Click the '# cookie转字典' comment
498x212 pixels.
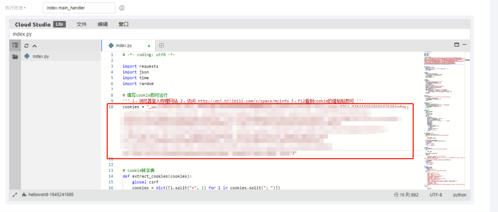[138, 170]
